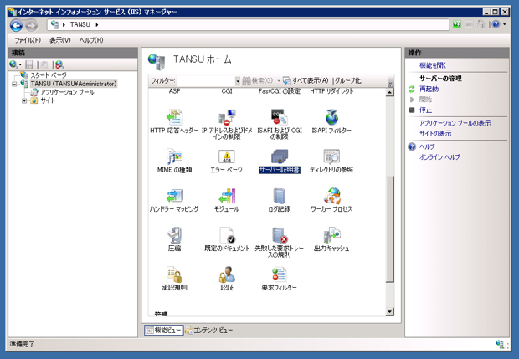The image size is (519, 359).
Task: Select TANSU (TANSU\Administrator) tree node
Action: pyautogui.click(x=74, y=84)
